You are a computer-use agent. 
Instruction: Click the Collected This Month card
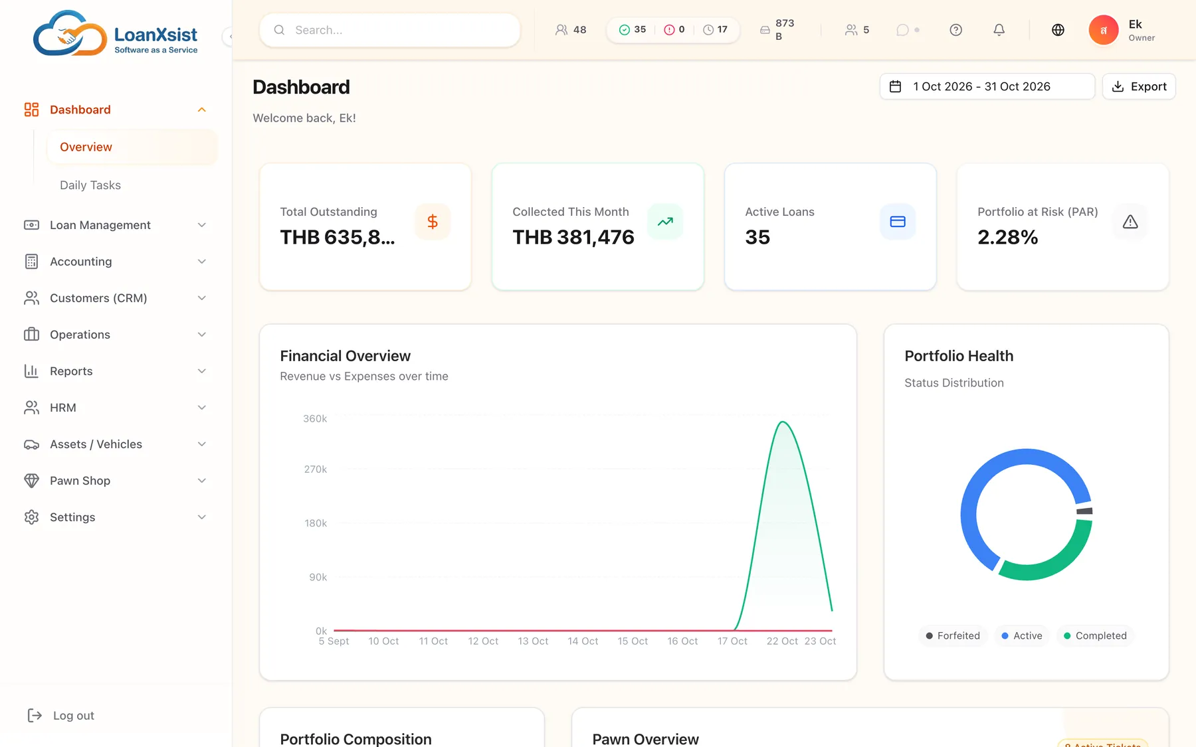598,226
